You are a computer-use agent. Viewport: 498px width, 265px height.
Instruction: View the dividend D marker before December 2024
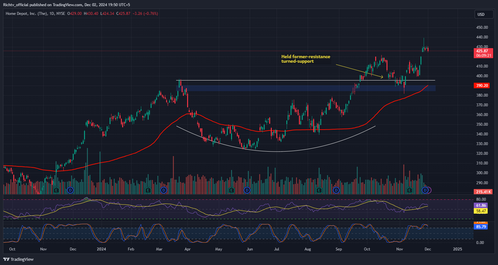(x=425, y=190)
